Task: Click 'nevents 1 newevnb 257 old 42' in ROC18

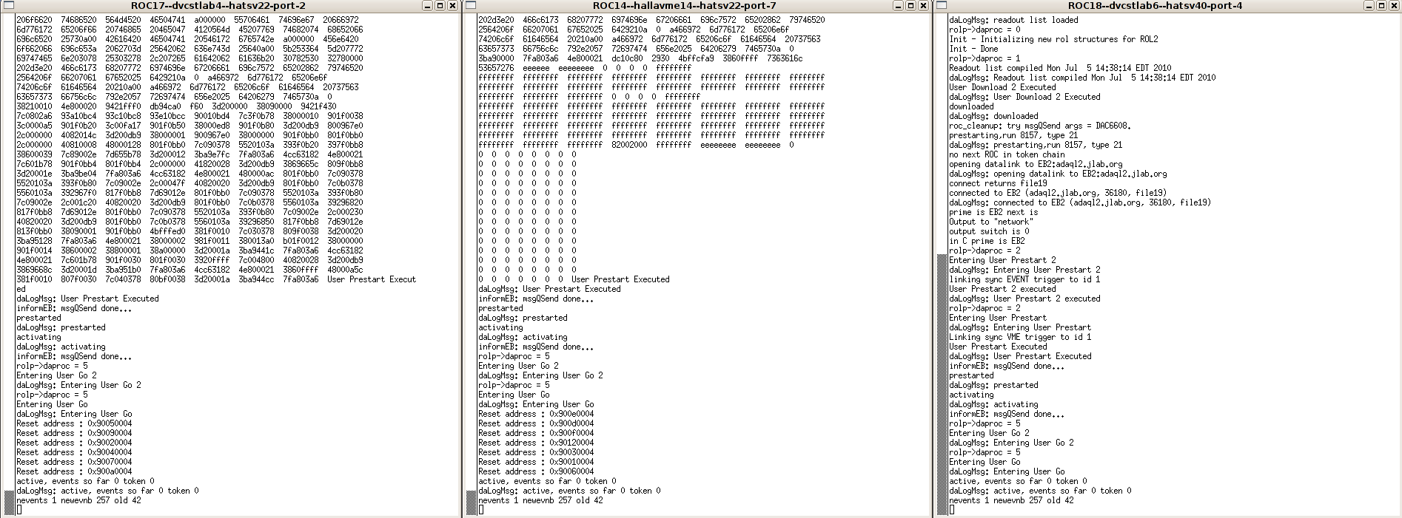Action: [x=1011, y=500]
